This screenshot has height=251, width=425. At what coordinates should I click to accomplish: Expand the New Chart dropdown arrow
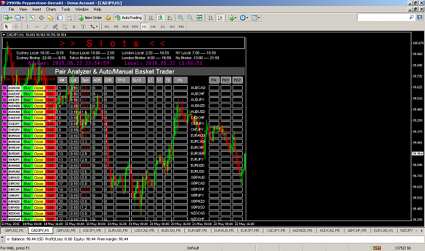(x=11, y=18)
